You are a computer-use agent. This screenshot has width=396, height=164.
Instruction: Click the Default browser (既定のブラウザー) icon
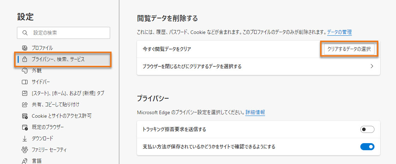tap(24, 127)
